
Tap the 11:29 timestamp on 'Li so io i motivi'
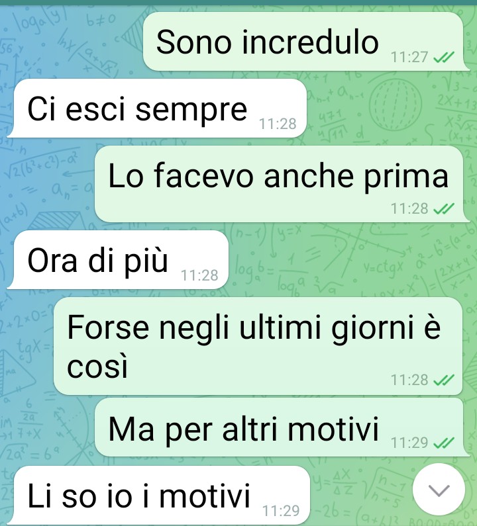tap(281, 511)
